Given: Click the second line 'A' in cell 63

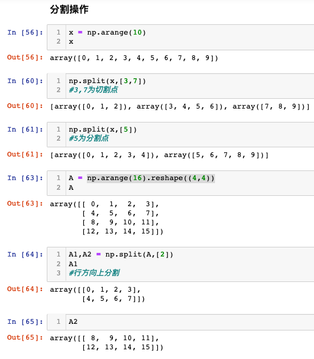Looking at the screenshot, I should point(71,187).
